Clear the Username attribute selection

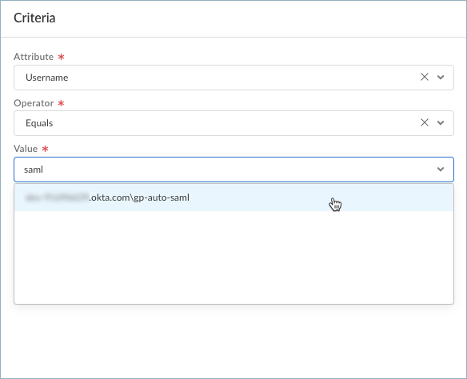coord(425,77)
